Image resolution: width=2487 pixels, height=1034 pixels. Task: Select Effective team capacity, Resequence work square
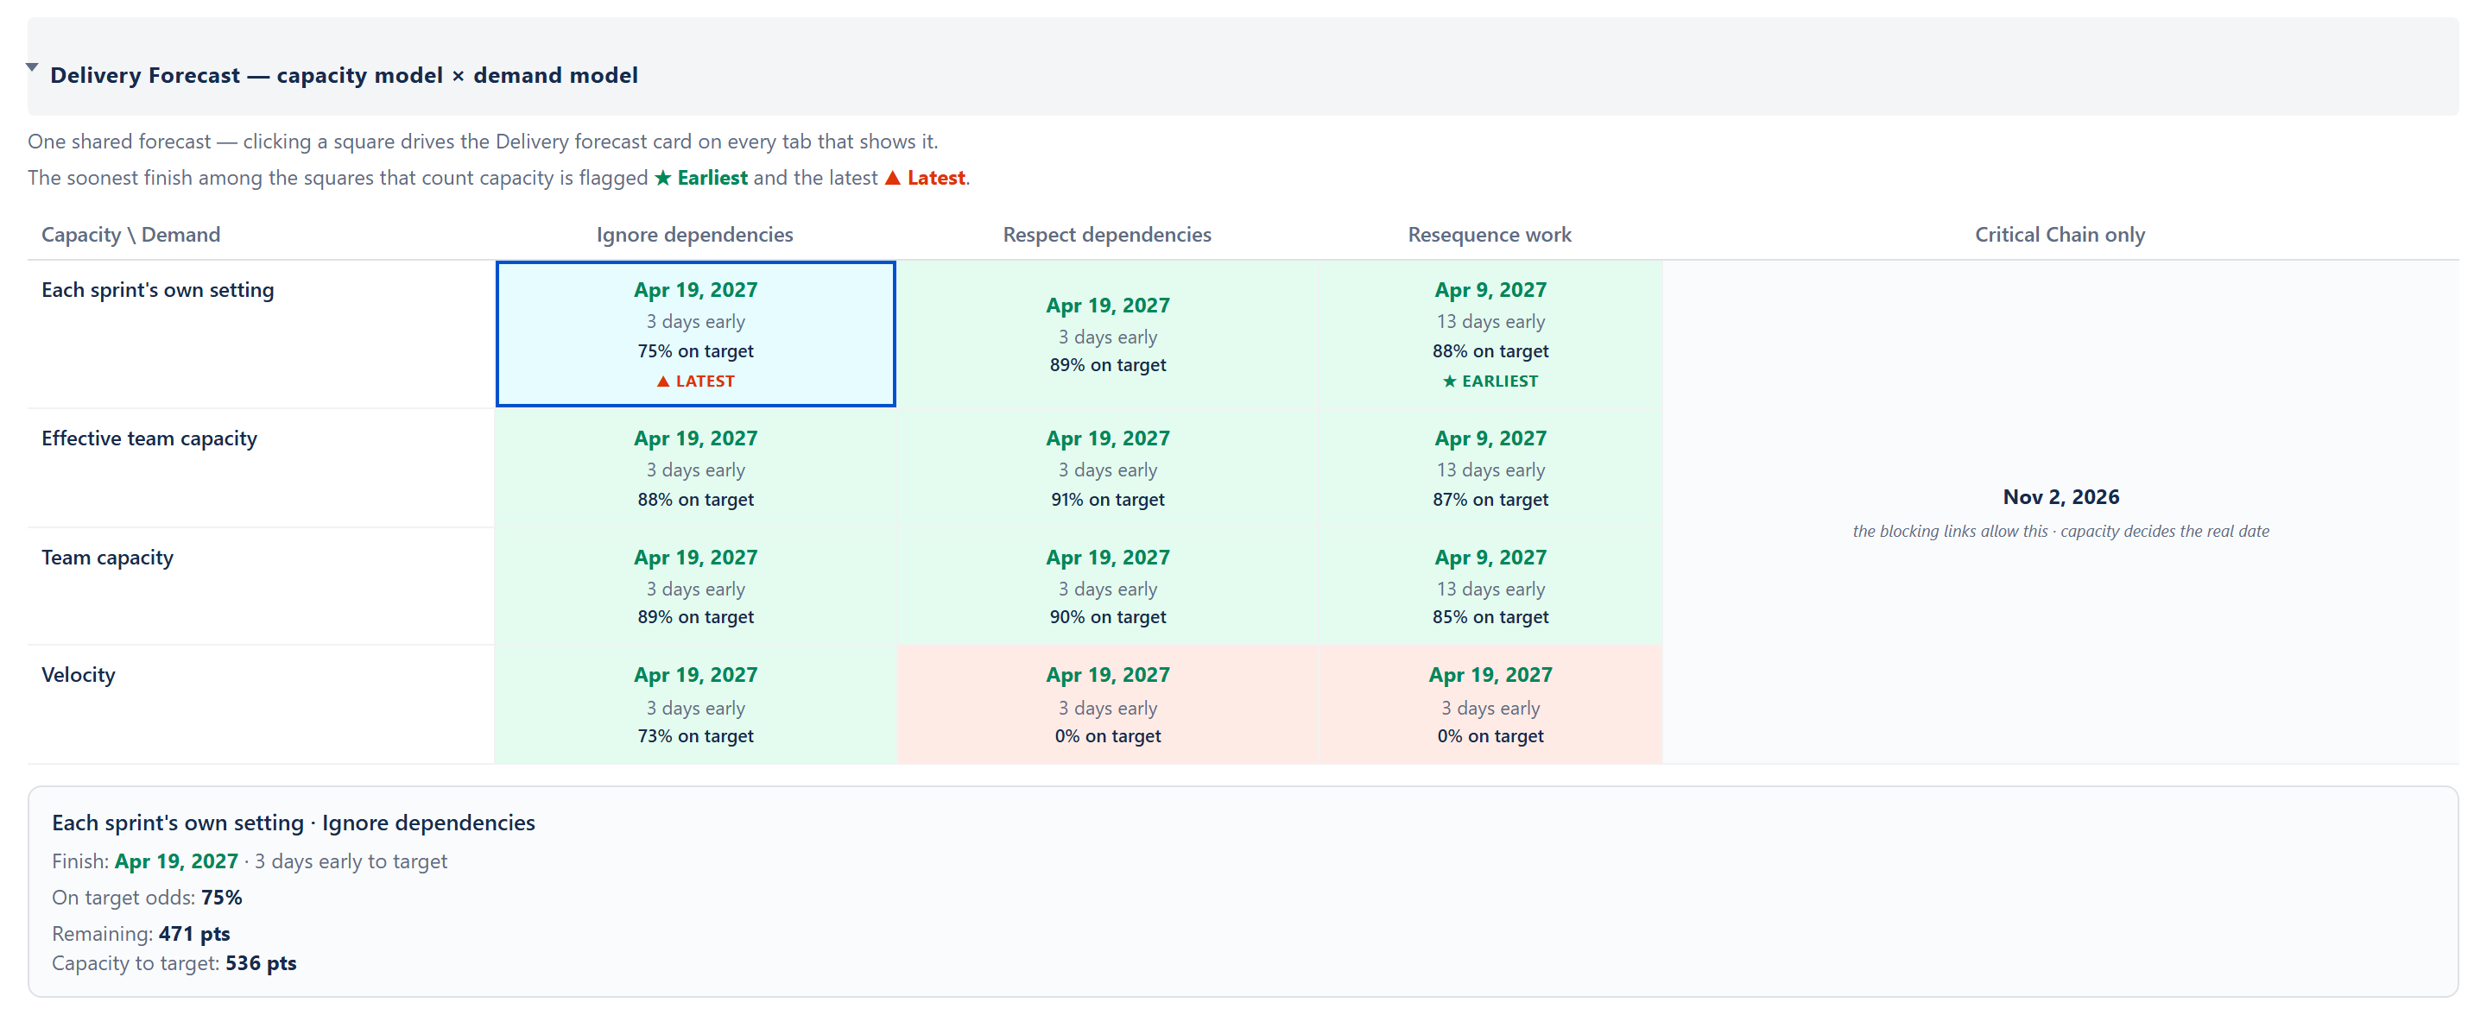[x=1490, y=468]
